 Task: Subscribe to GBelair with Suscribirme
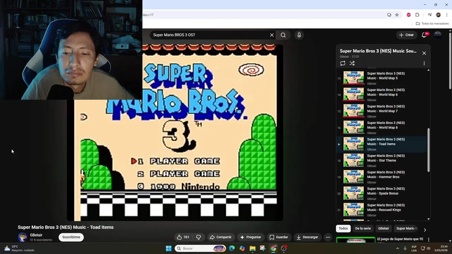[71, 237]
